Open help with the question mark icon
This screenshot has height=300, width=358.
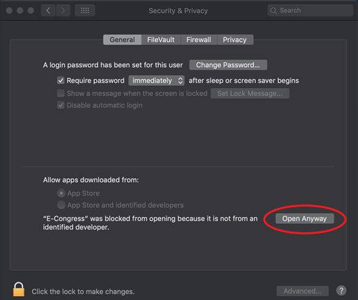point(341,291)
